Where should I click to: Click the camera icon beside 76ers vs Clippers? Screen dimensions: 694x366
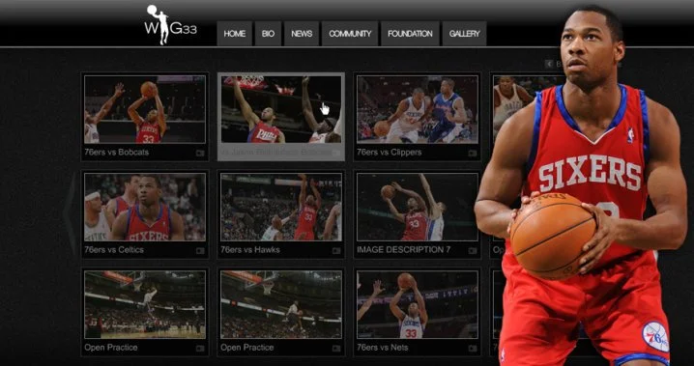(x=473, y=153)
